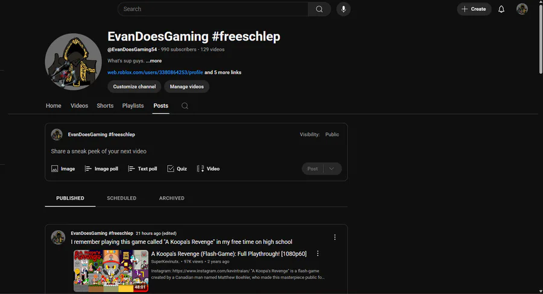Focus the Search input field
543x294 pixels.
click(x=212, y=9)
